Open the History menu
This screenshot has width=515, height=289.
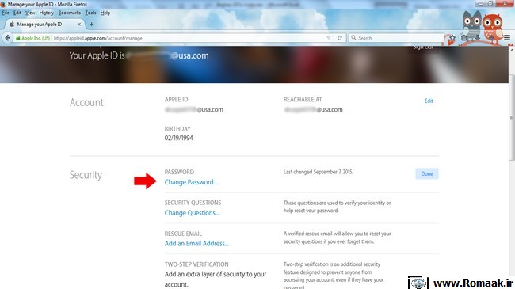click(x=46, y=13)
